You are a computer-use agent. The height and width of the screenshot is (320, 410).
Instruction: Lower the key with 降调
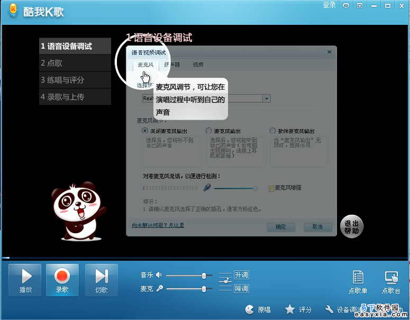point(241,289)
